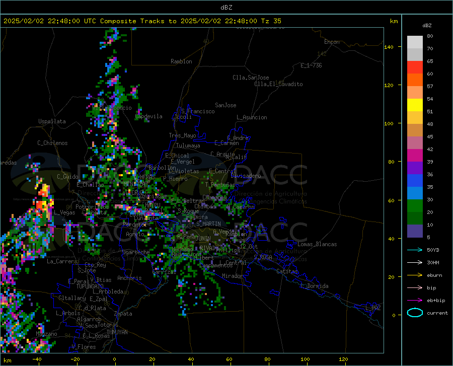Click the 50YD cyan arrow legend icon
The width and height of the screenshot is (453, 366).
pos(415,250)
